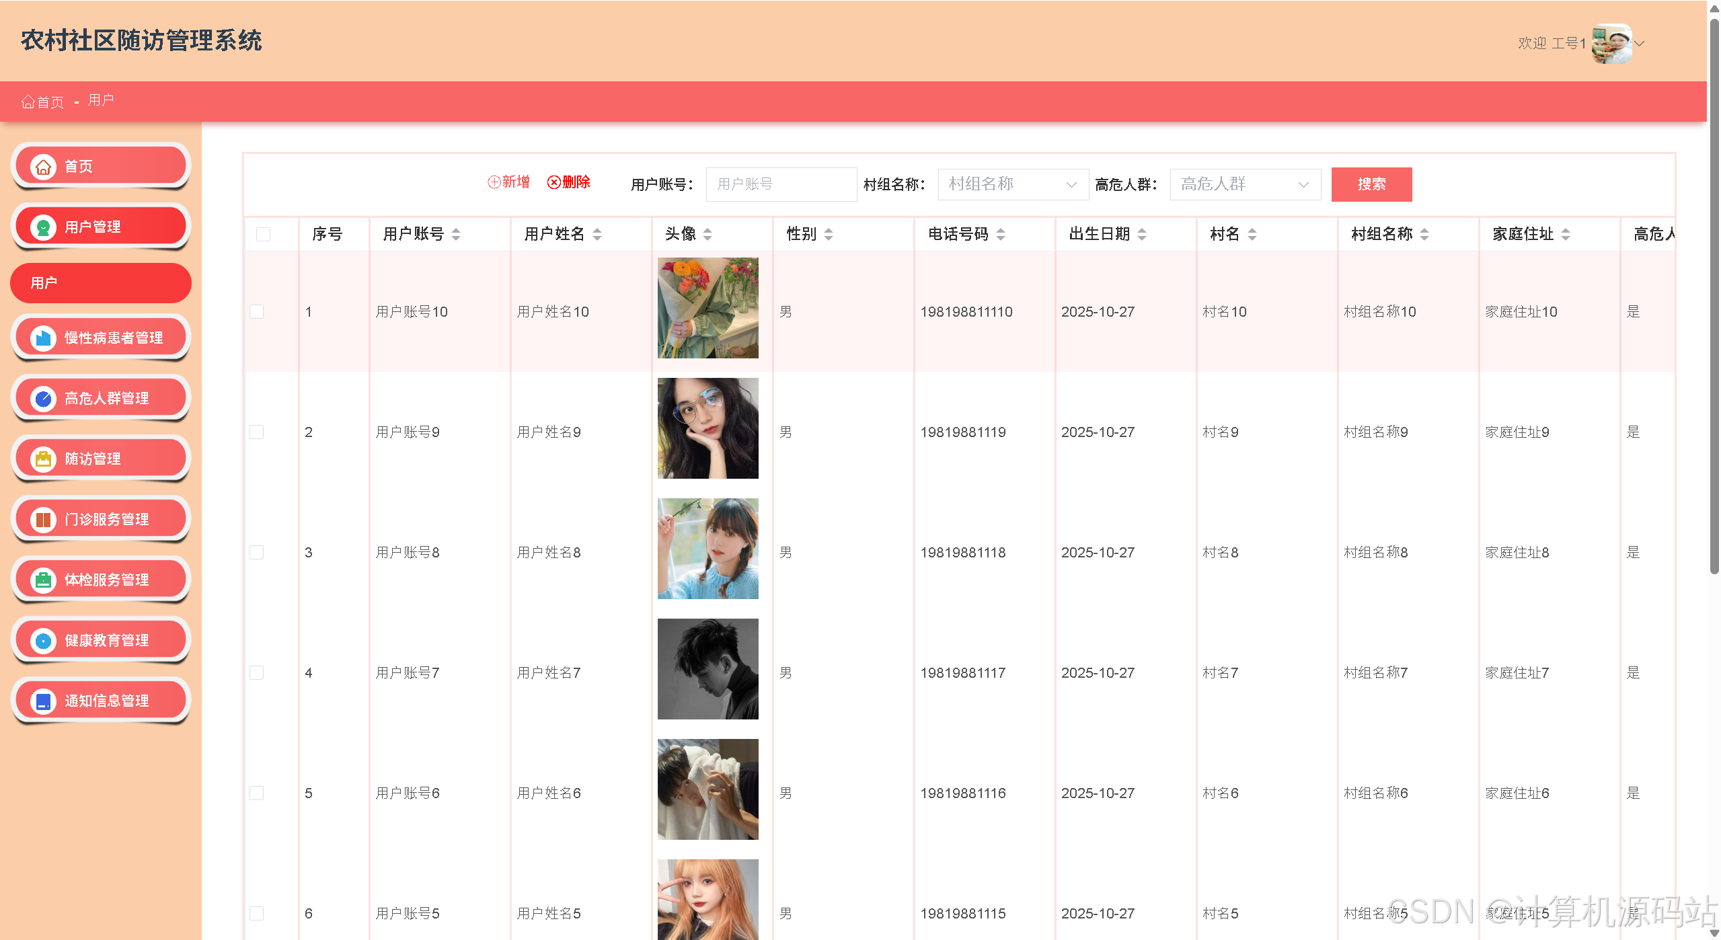This screenshot has width=1721, height=940.
Task: Sort by 电话号码 column arrows
Action: [x=1001, y=234]
